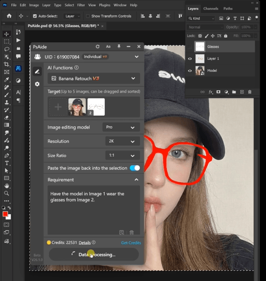Open credits Details link
Screen dimensions: 266x281
pyautogui.click(x=85, y=243)
